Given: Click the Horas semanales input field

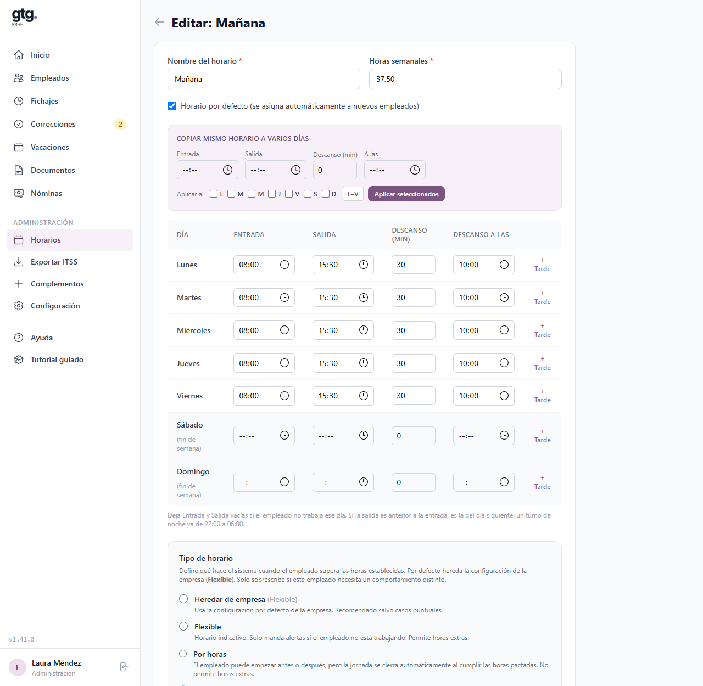Looking at the screenshot, I should point(465,79).
